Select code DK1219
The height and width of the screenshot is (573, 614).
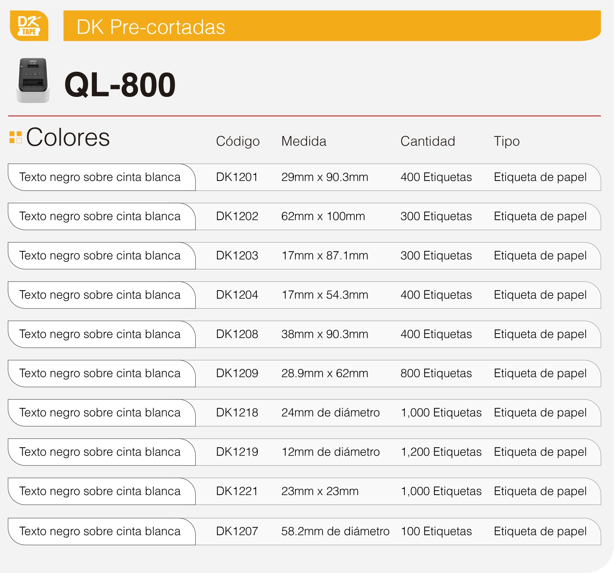coord(237,452)
